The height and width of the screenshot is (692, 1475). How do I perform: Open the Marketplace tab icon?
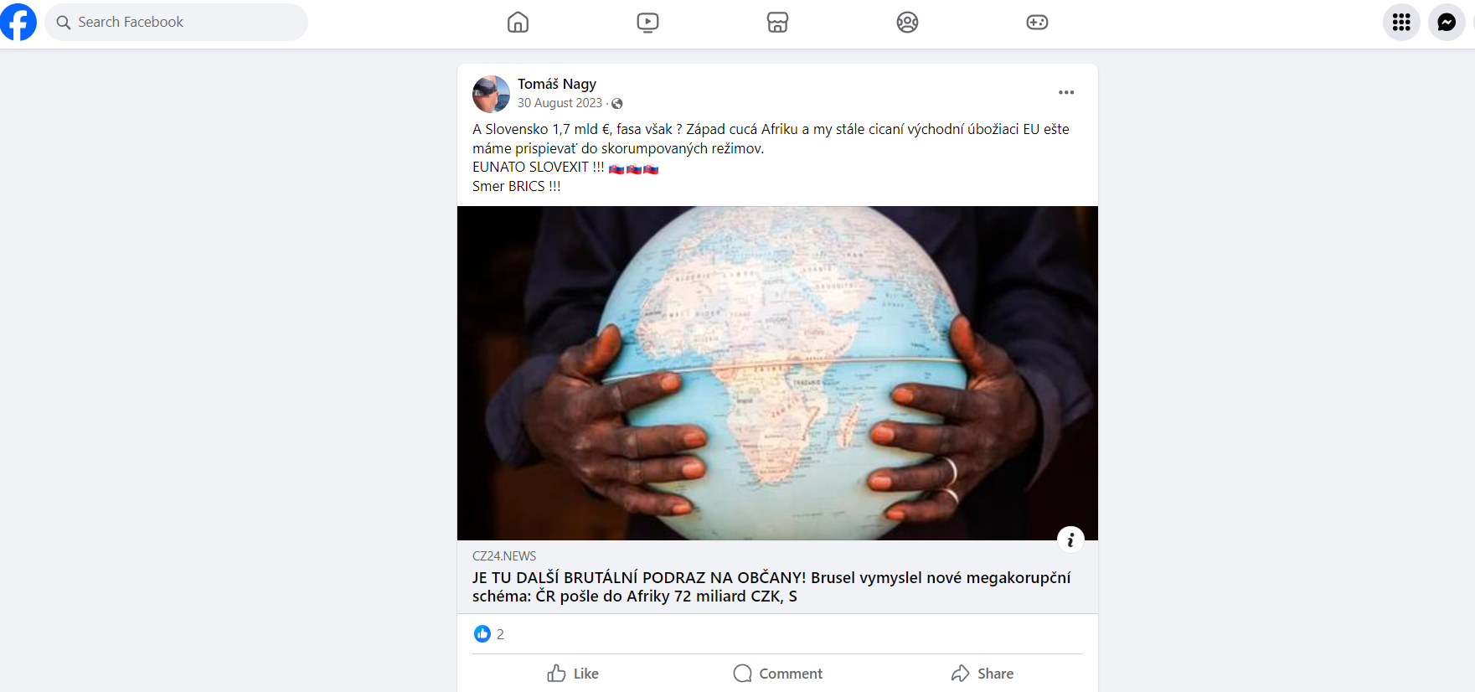pyautogui.click(x=777, y=23)
